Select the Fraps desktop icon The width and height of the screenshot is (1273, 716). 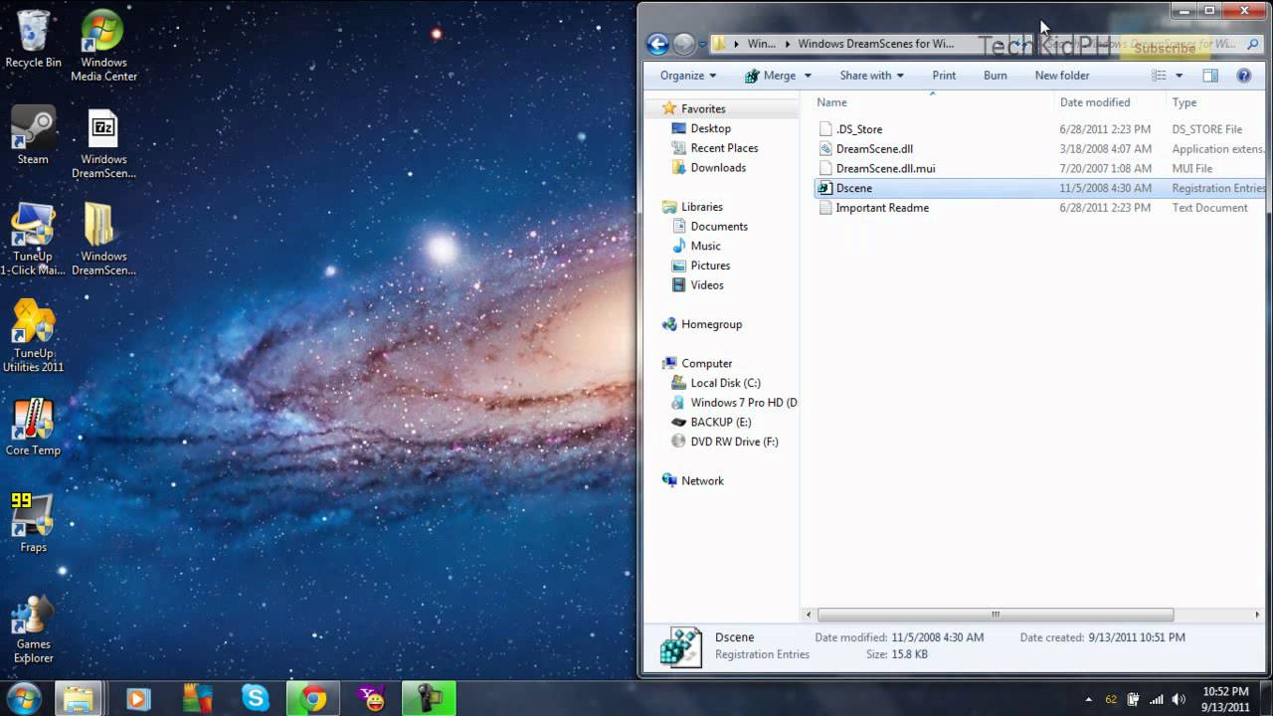33,524
